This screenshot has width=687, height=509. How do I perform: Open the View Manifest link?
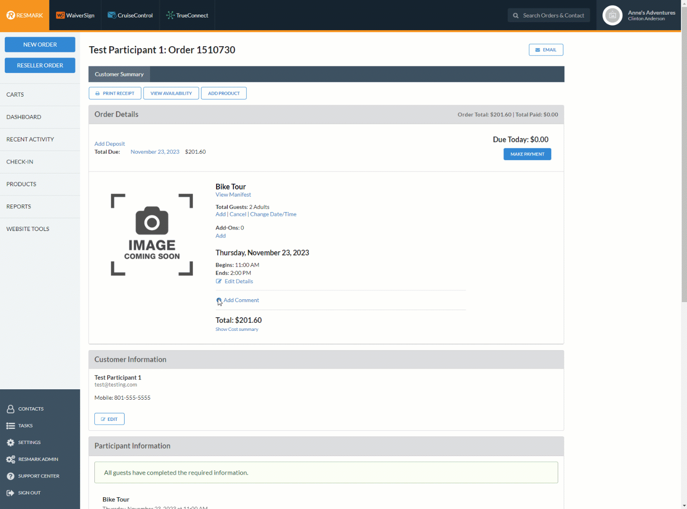pyautogui.click(x=233, y=195)
